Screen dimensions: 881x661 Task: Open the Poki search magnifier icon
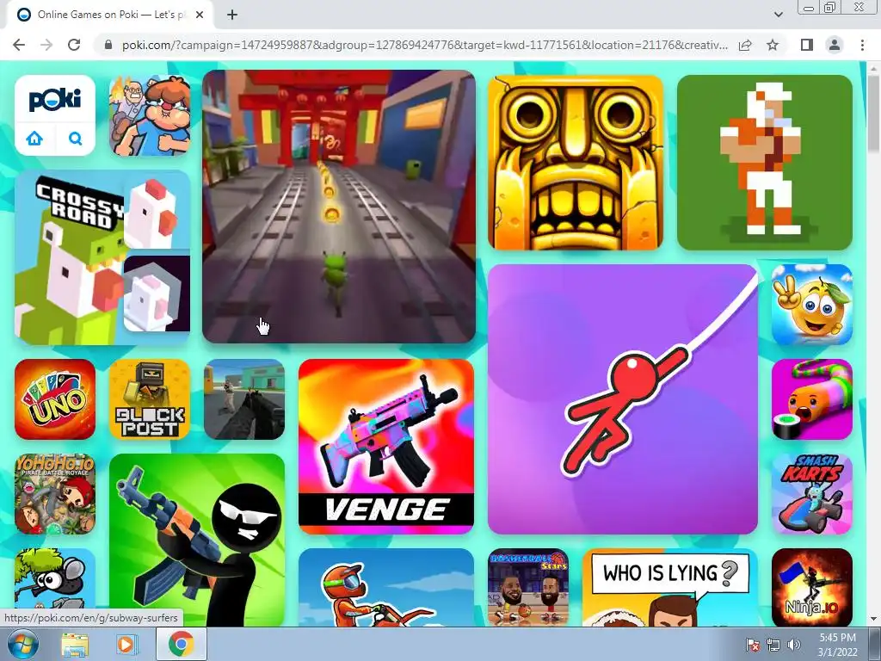[75, 139]
